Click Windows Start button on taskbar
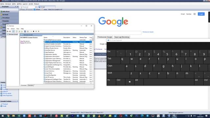The height and width of the screenshot is (118, 210). point(2,116)
